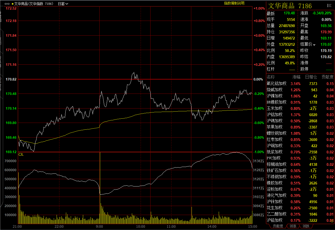Screen dimensions: 335x230
Task: Select the 螺纹钢加权 row
Action: [300, 133]
